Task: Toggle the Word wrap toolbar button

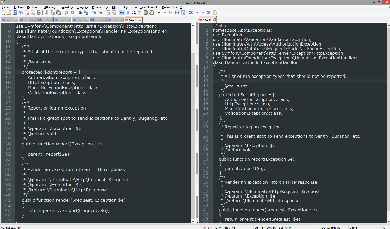Action: point(122,13)
